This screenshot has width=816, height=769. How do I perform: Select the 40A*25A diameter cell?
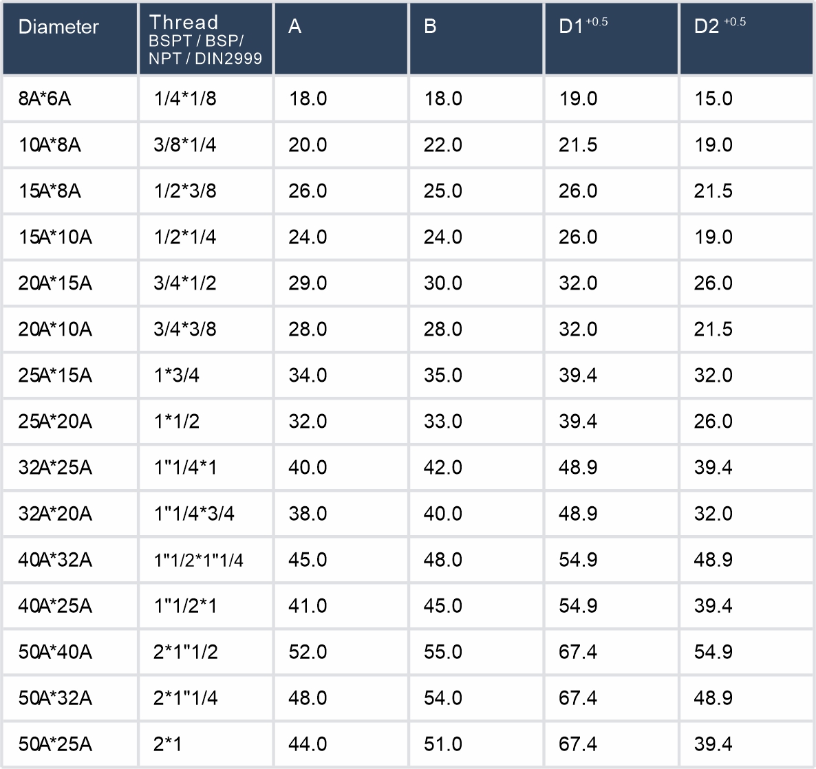(55, 606)
